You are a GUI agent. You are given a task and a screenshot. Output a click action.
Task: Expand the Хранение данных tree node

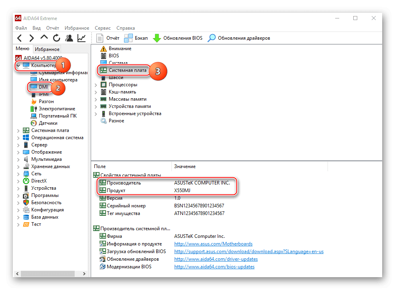coord(18,167)
